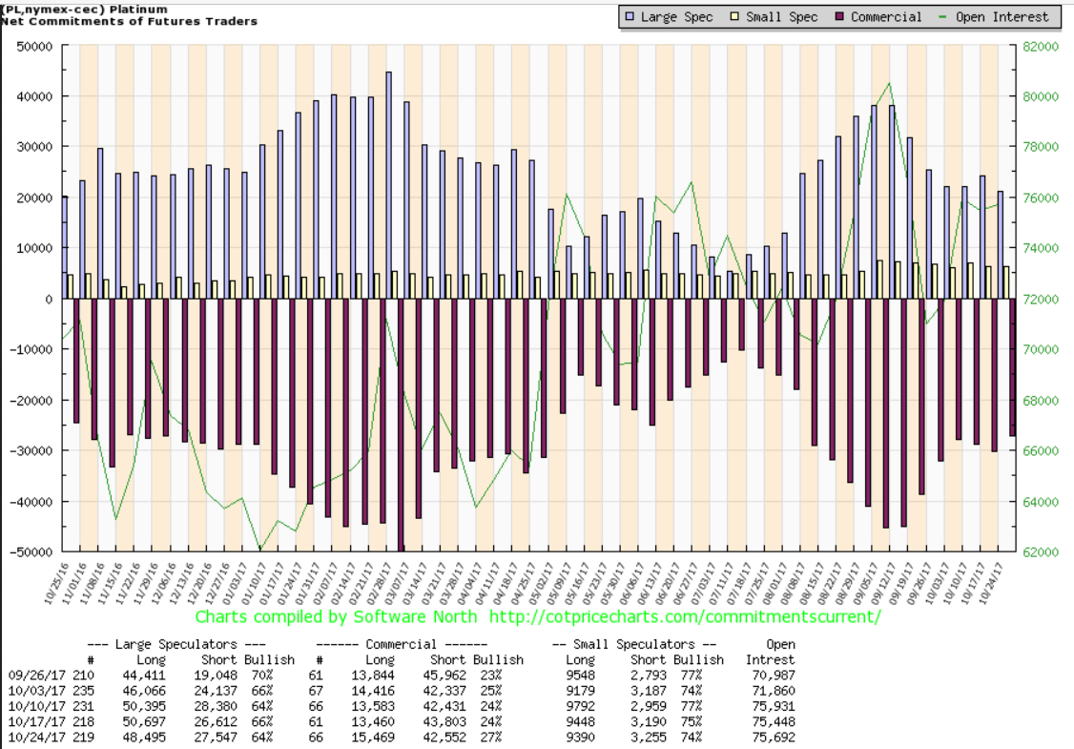Click the 50000 label on left axis
The width and height of the screenshot is (1074, 749).
pyautogui.click(x=33, y=46)
